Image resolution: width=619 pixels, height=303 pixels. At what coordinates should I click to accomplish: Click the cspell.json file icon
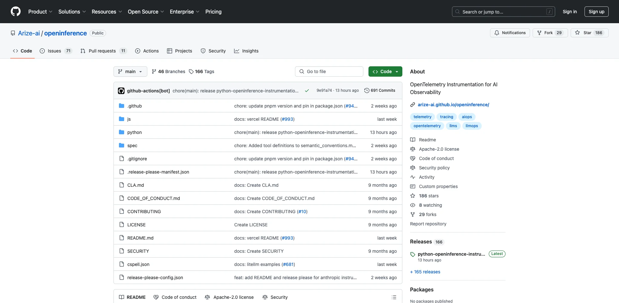(122, 264)
